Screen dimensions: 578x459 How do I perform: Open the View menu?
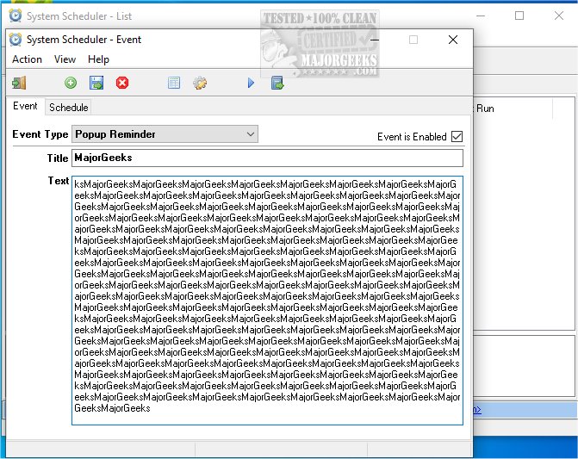(x=65, y=59)
